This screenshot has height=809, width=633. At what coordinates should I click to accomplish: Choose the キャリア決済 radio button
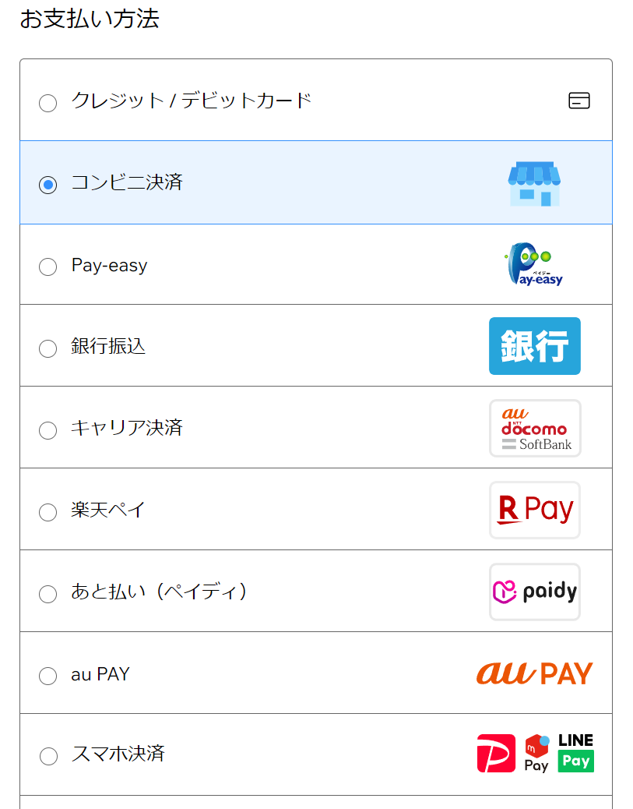point(48,430)
